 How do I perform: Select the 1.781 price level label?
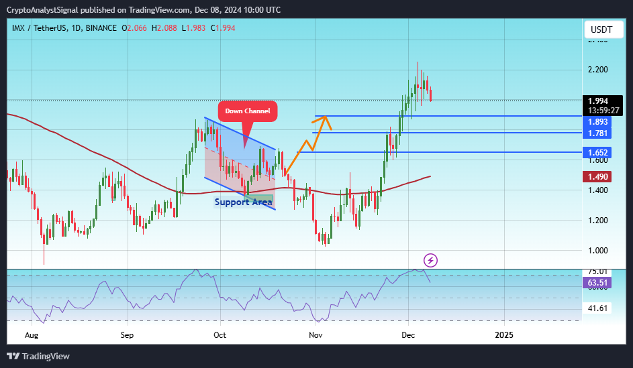(597, 133)
